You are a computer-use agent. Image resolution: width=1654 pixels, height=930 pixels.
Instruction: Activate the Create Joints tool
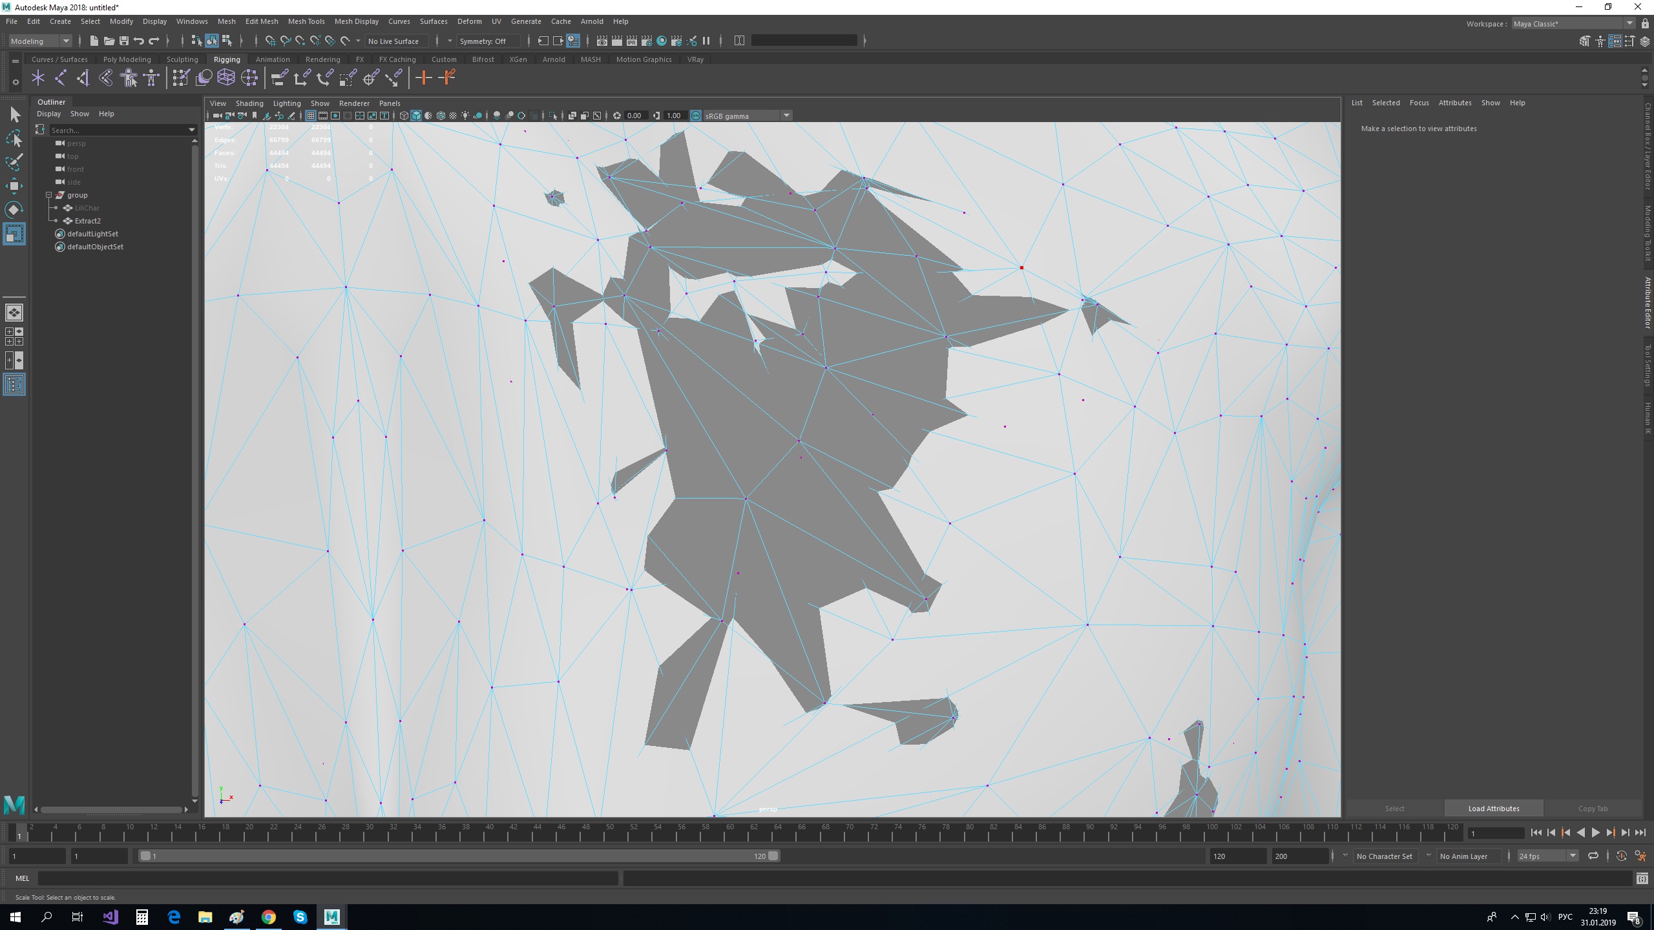61,77
